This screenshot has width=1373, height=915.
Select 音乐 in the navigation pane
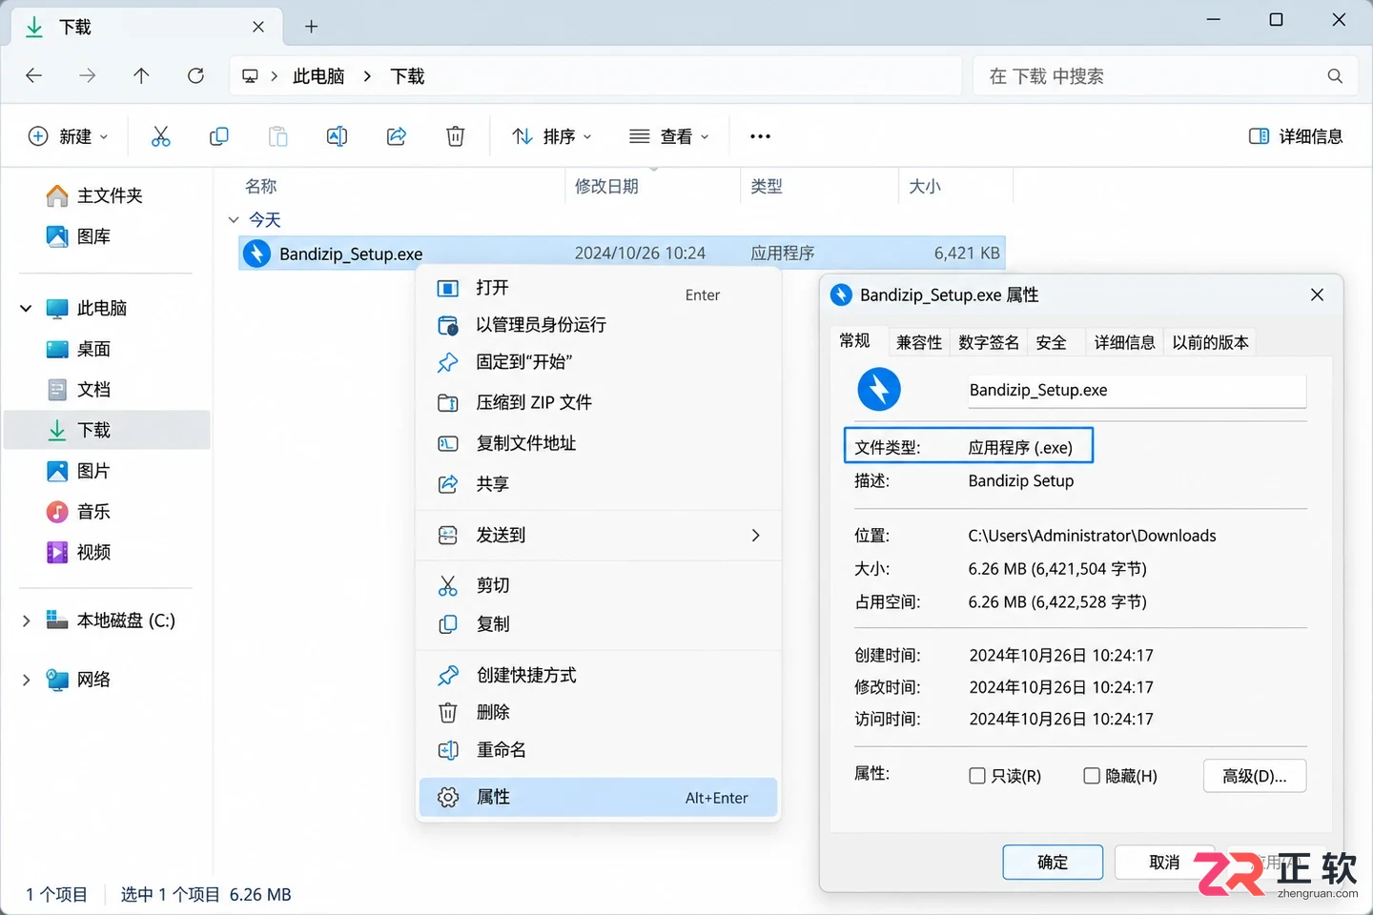point(107,512)
